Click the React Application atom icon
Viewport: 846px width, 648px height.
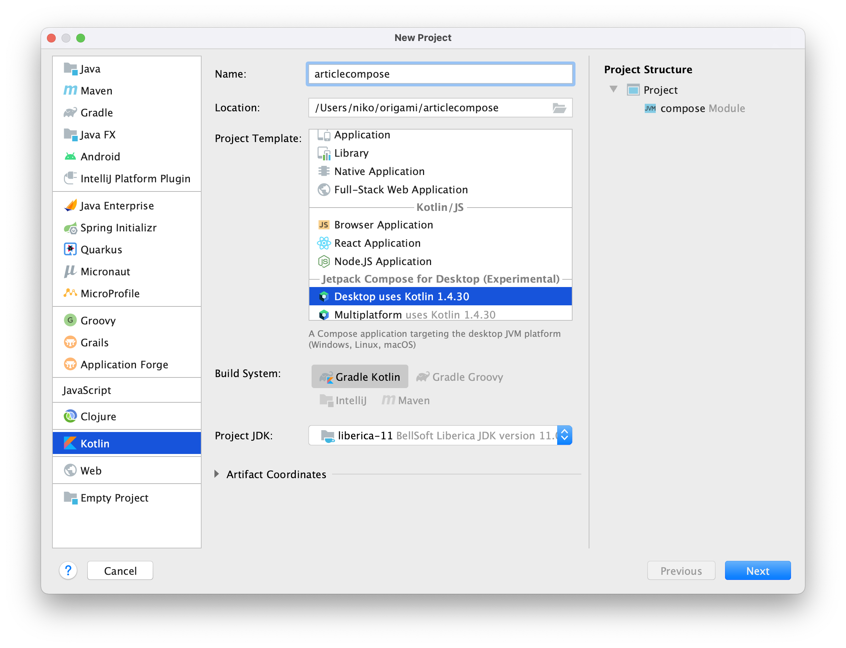[x=324, y=243]
